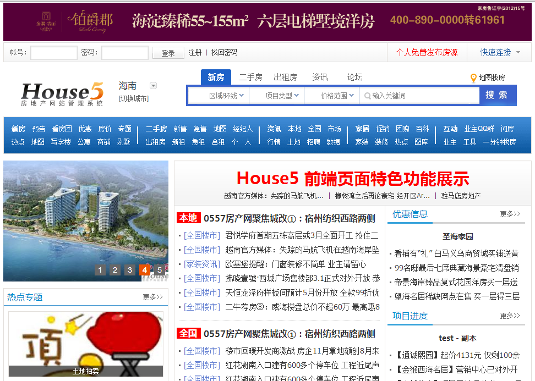Click the 输入关键词 search field
This screenshot has width=535, height=381.
[x=419, y=96]
